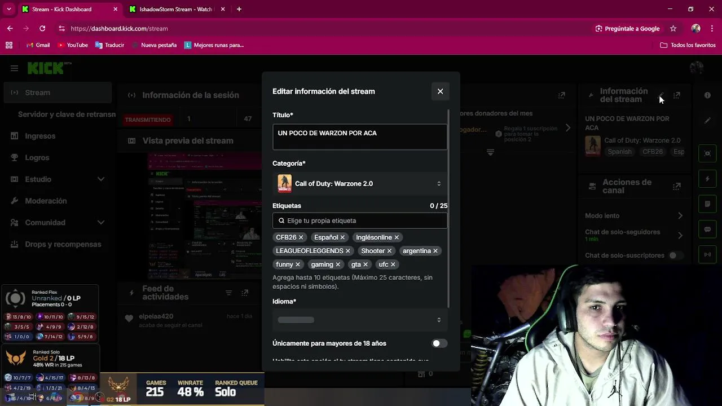
Task: Open the Idioma dropdown
Action: click(360, 320)
